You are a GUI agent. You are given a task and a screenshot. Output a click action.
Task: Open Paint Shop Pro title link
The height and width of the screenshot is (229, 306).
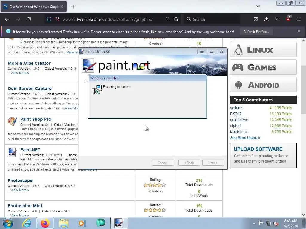(36, 119)
